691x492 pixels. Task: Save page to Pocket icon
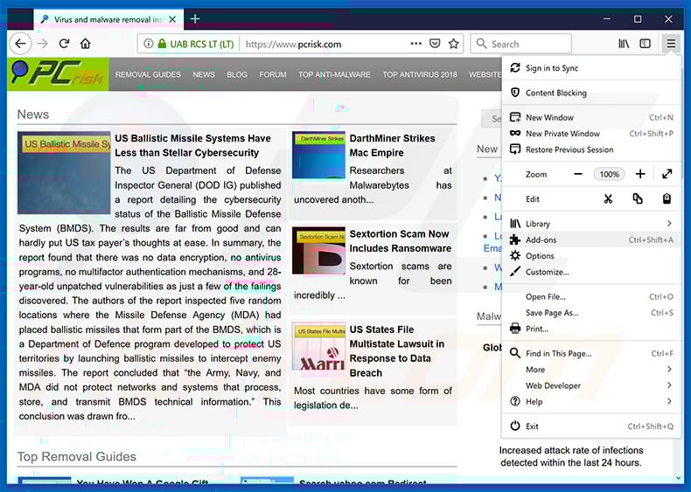click(x=435, y=44)
